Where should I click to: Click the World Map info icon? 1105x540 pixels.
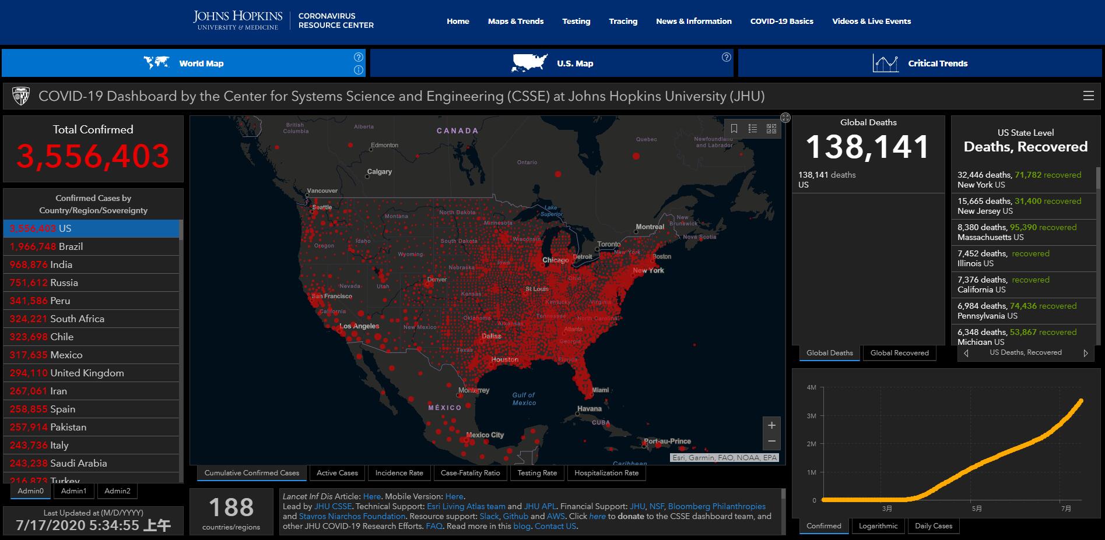tap(359, 70)
